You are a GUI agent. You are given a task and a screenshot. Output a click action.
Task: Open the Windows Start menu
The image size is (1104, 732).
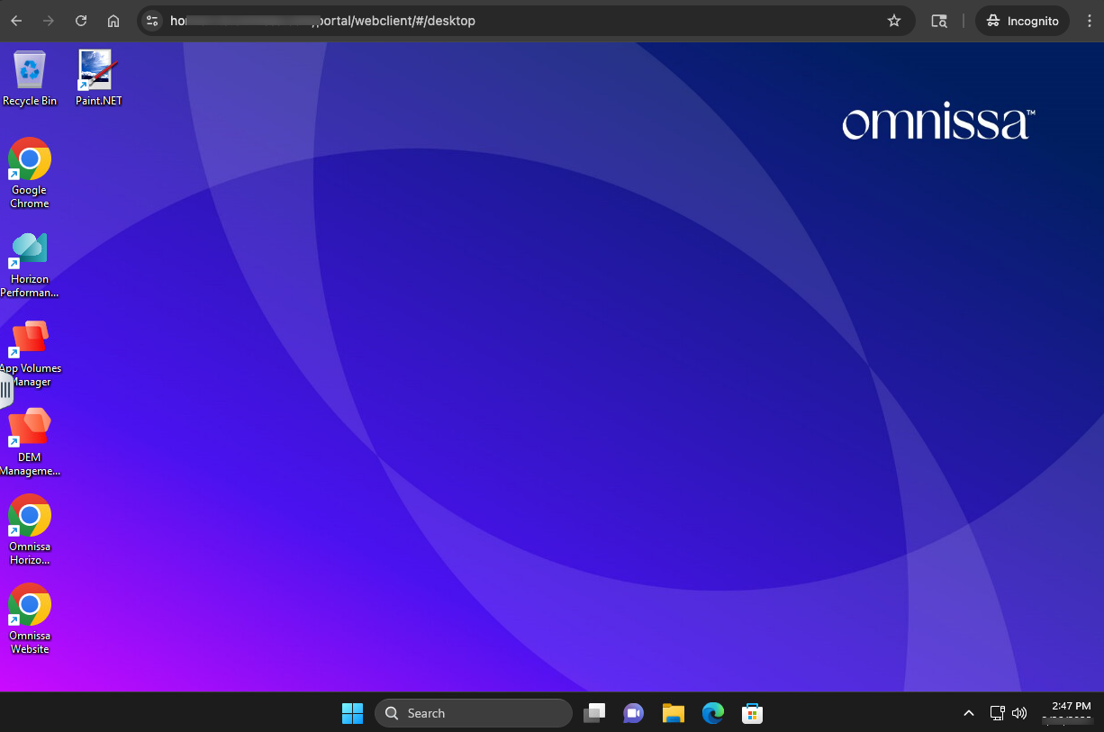pos(352,713)
